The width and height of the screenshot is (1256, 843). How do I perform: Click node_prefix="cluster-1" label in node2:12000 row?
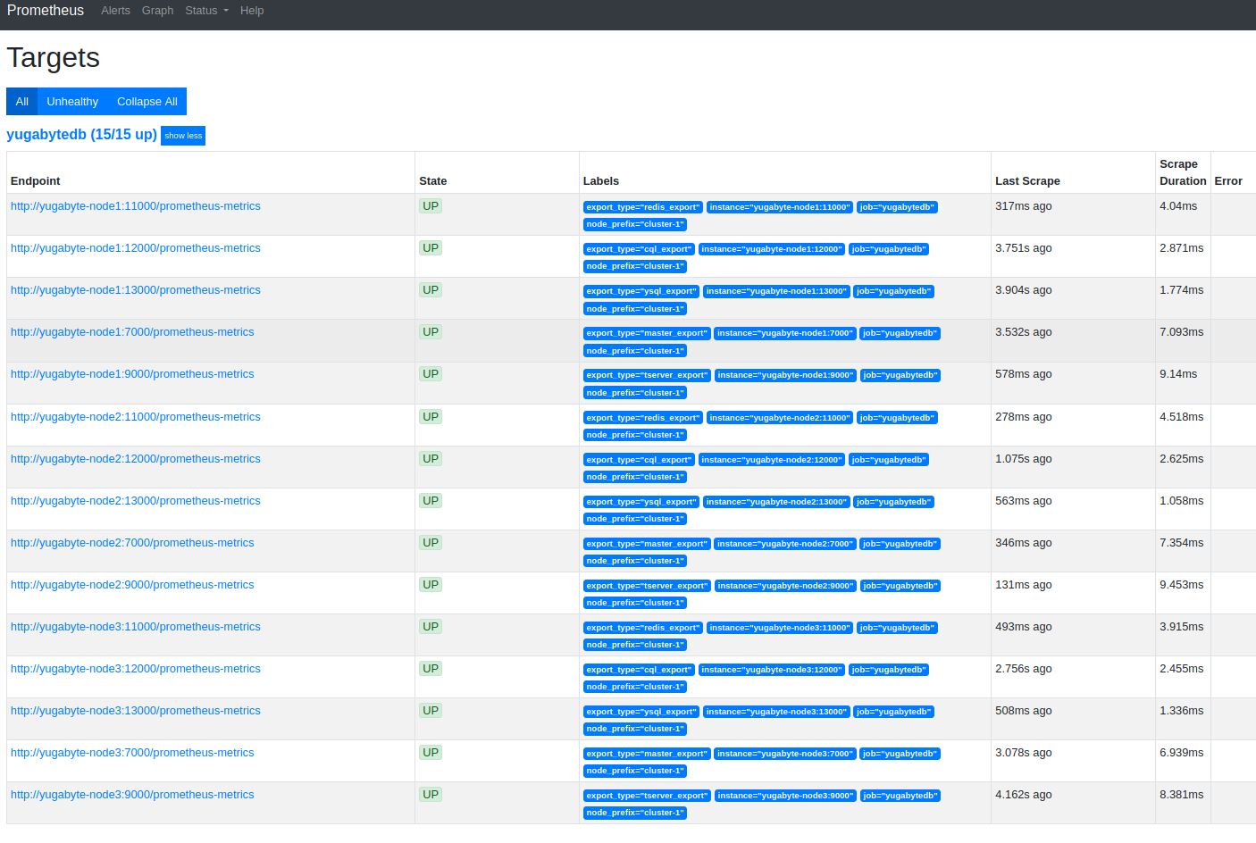(635, 477)
